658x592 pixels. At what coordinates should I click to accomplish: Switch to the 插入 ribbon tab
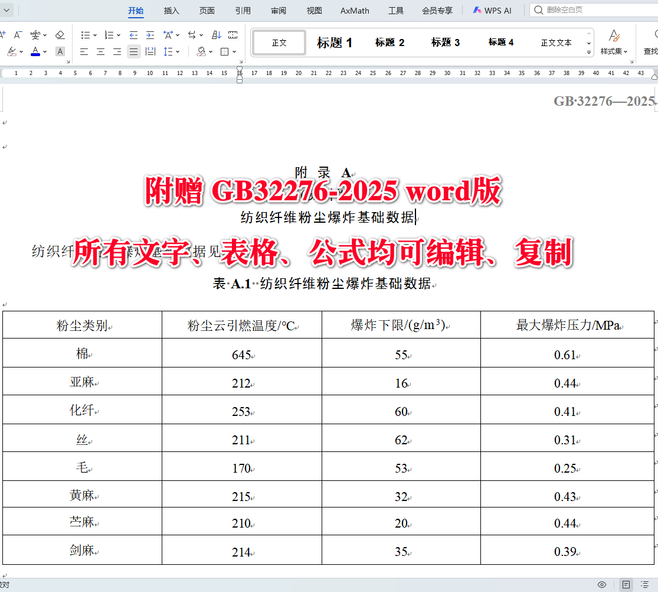click(171, 10)
